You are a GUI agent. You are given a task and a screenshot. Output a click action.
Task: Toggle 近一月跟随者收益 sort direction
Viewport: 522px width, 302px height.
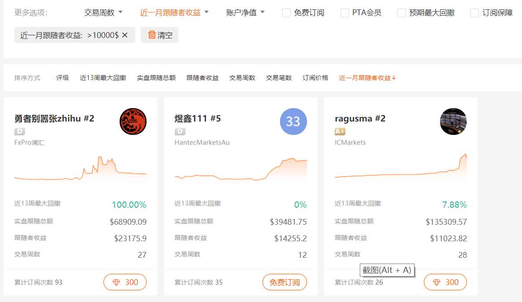tap(367, 78)
